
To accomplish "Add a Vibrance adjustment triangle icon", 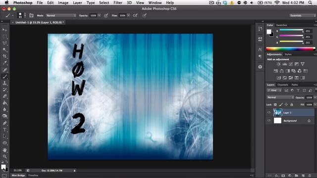I will pyautogui.click(x=303, y=64).
